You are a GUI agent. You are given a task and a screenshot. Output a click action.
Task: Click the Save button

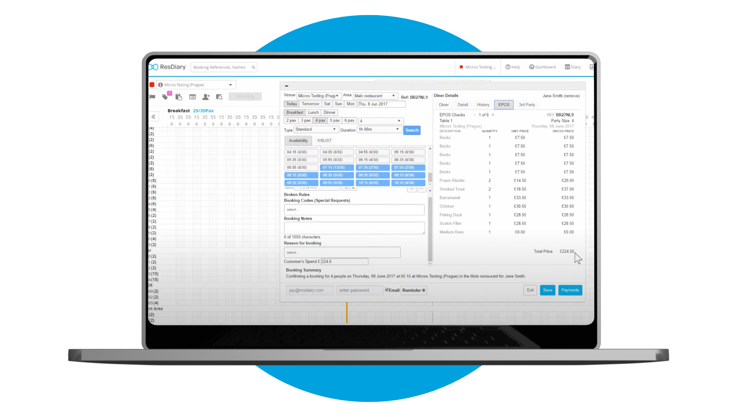[548, 290]
